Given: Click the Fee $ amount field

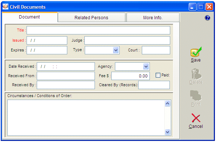Looking at the screenshot, I should 131,76.
